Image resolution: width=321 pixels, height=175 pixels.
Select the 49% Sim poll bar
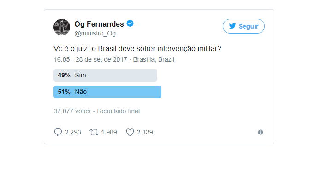click(105, 75)
